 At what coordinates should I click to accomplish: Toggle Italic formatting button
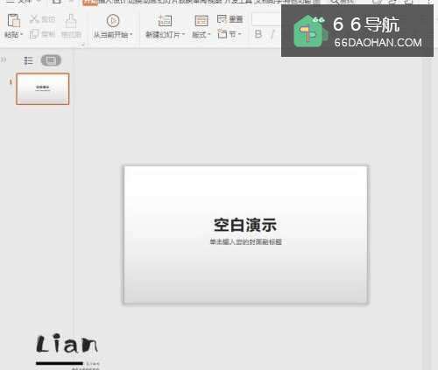[x=272, y=34]
